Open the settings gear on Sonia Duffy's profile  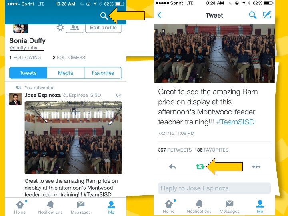tap(60, 28)
